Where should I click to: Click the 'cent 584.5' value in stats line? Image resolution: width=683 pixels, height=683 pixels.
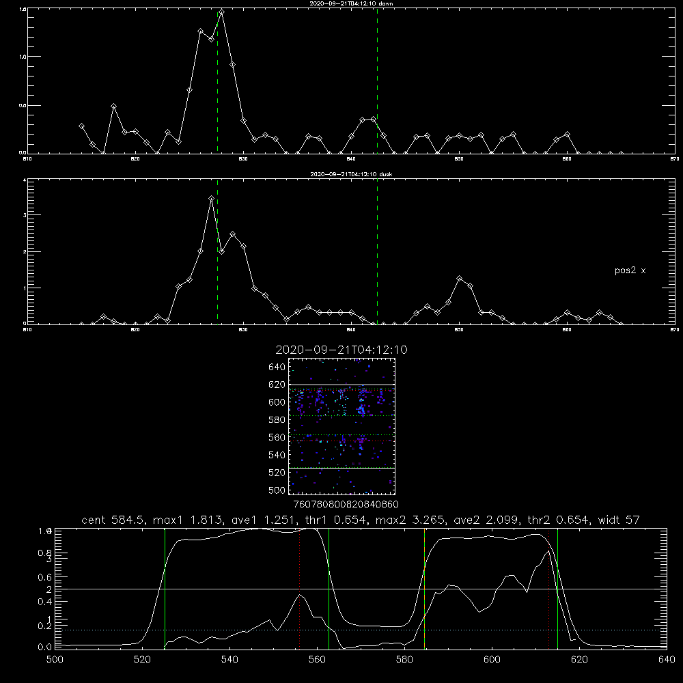[113, 520]
